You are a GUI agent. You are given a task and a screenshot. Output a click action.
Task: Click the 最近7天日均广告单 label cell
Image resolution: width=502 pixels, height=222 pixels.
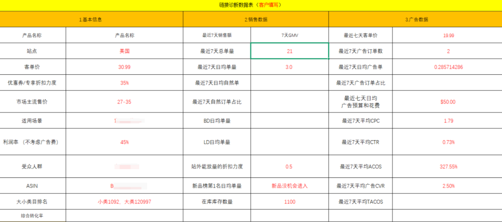(361, 67)
